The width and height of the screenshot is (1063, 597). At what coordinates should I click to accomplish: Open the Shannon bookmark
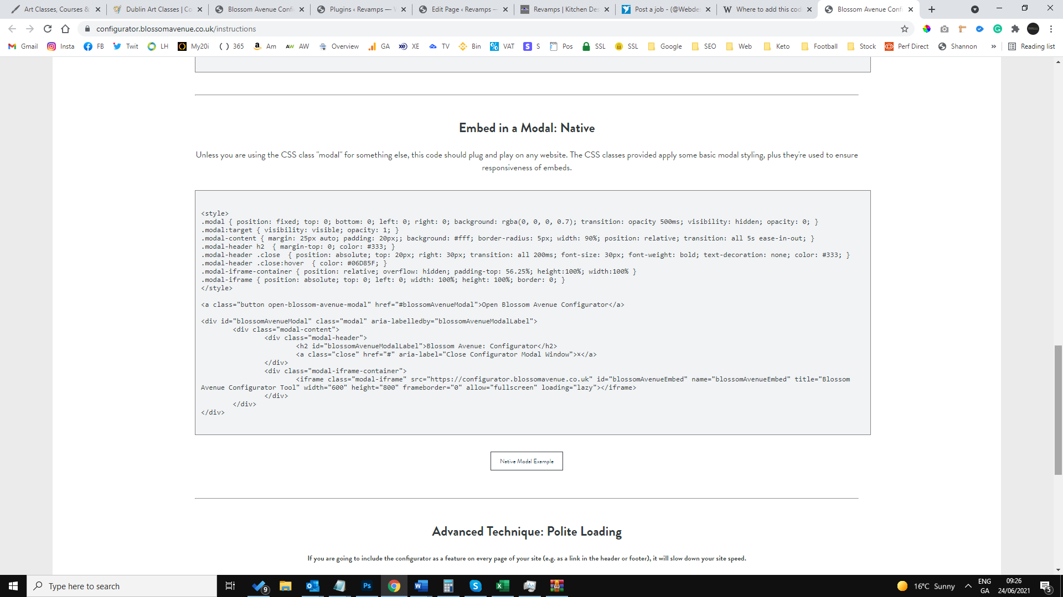coord(958,46)
